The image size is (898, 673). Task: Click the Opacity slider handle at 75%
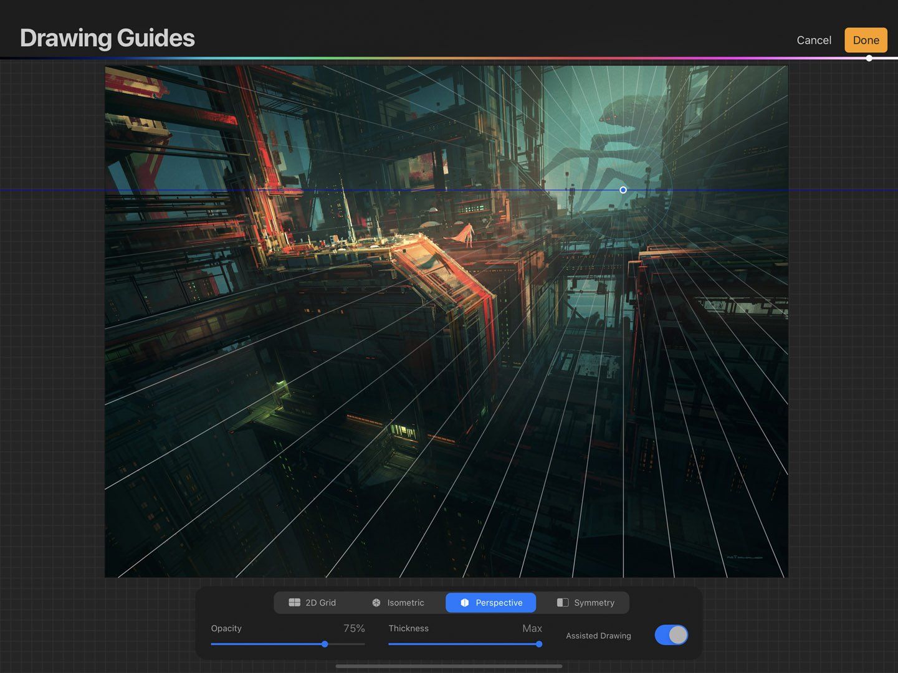[325, 644]
